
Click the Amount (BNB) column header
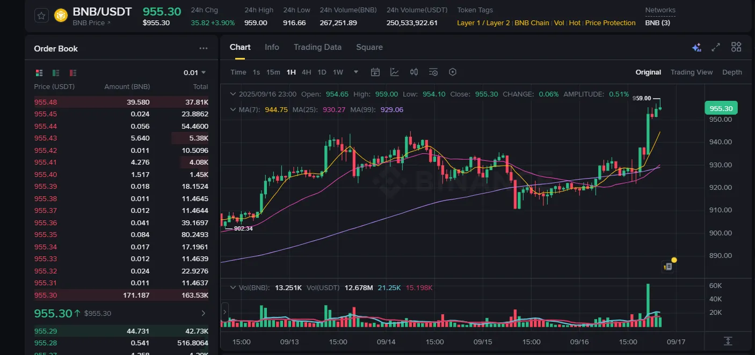pyautogui.click(x=127, y=87)
